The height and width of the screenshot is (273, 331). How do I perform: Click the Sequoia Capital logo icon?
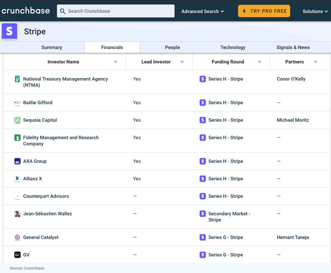(17, 120)
